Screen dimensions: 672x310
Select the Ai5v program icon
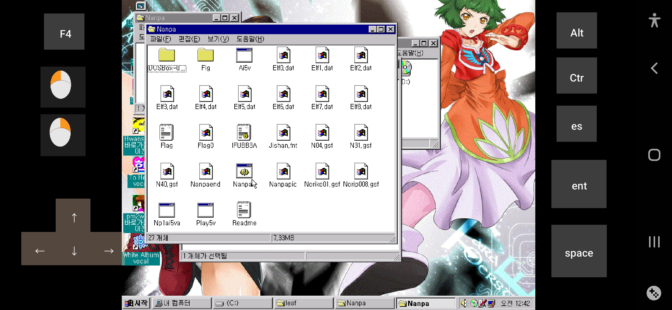coord(244,55)
